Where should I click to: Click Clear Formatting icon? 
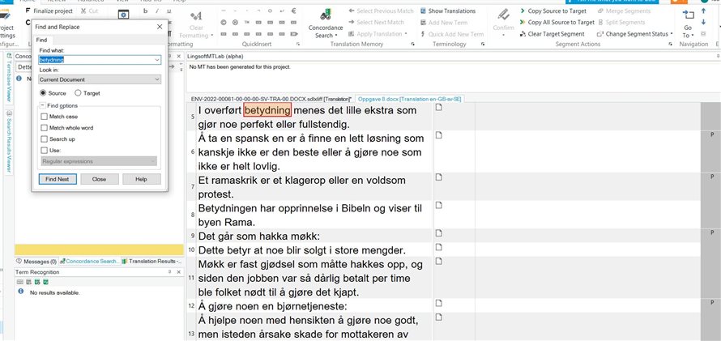coord(196,16)
